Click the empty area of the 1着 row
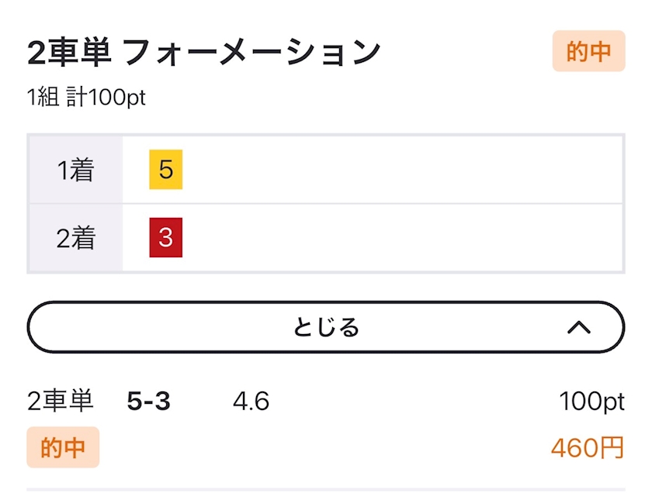Screen dimensions: 652x493 (403, 170)
